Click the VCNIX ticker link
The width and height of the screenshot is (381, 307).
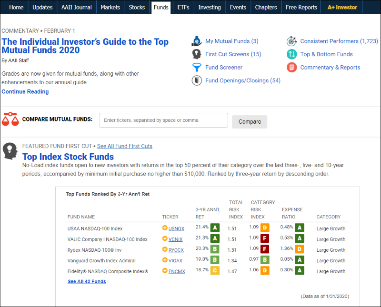[x=175, y=239]
